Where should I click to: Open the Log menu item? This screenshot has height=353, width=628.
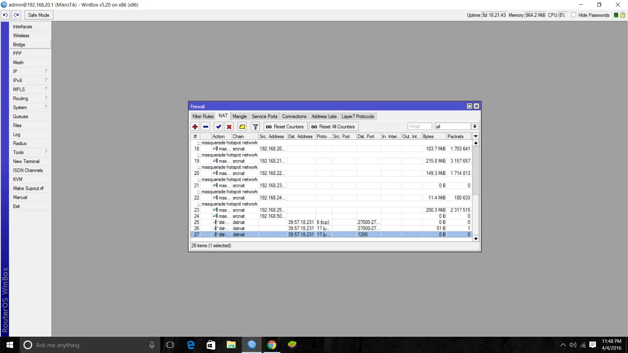pos(30,134)
